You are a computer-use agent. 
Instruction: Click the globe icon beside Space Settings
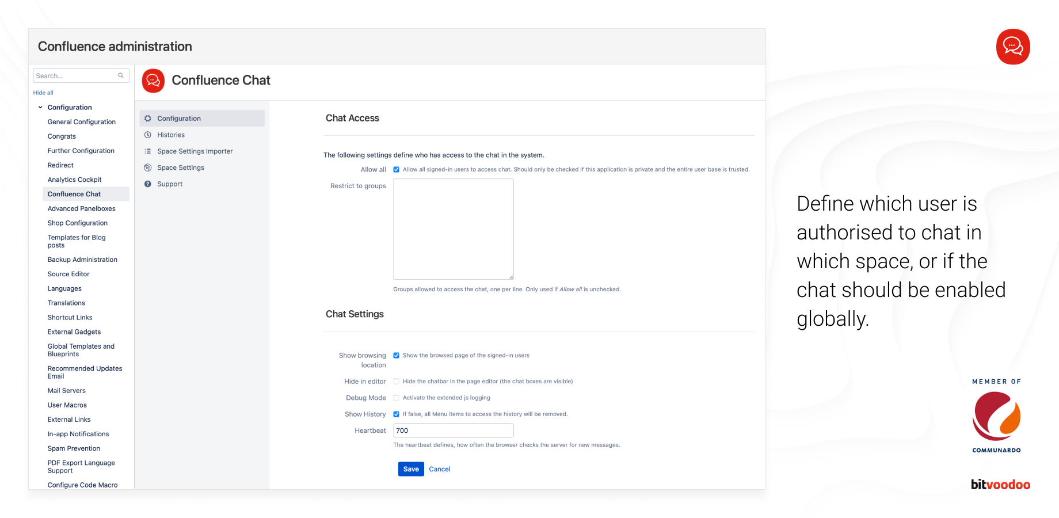(x=148, y=167)
